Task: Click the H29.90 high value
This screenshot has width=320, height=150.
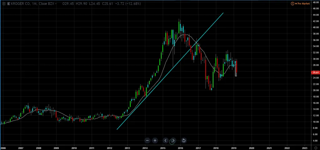Action: (81, 4)
